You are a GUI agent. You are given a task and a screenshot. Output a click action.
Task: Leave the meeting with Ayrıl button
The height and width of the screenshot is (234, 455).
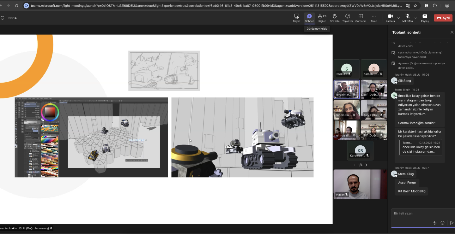click(443, 18)
